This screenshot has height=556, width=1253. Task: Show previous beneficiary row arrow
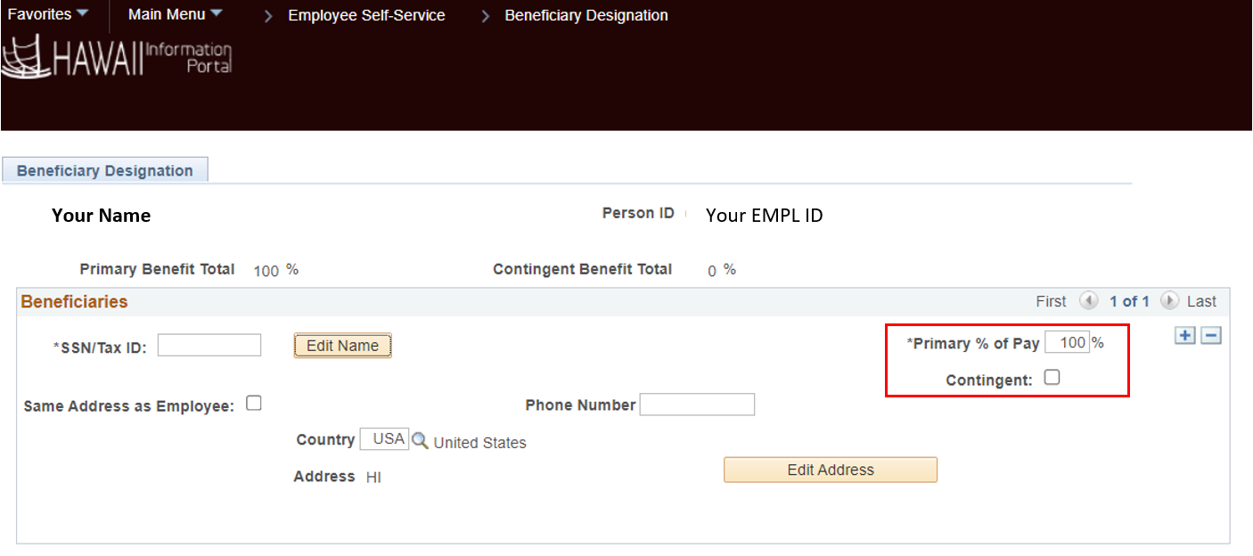1088,301
